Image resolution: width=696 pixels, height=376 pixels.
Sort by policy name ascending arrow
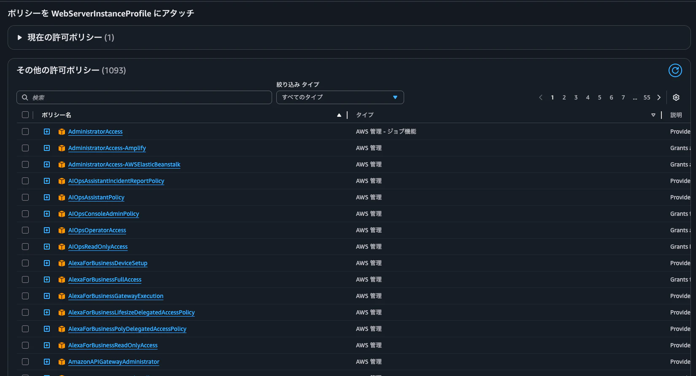point(339,115)
